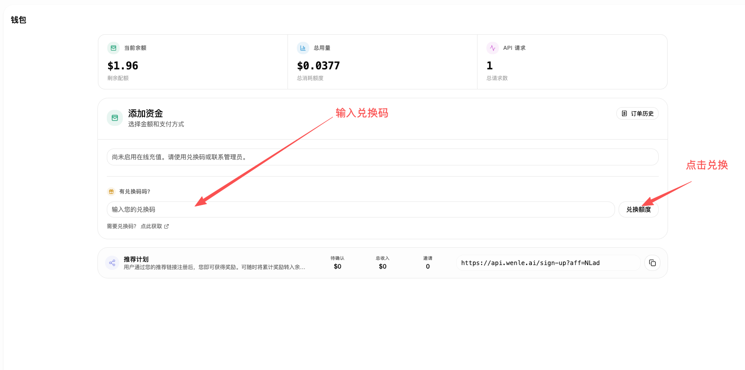Click the $1.96 current balance value

pos(123,66)
